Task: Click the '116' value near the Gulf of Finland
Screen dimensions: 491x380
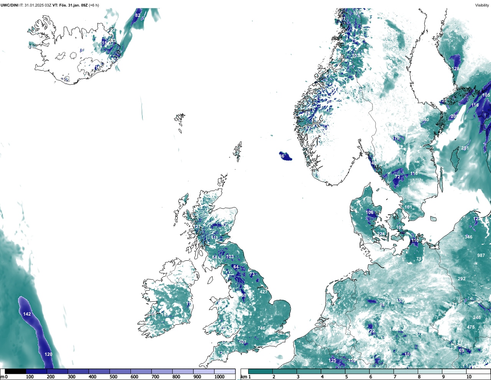Action: coord(475,105)
